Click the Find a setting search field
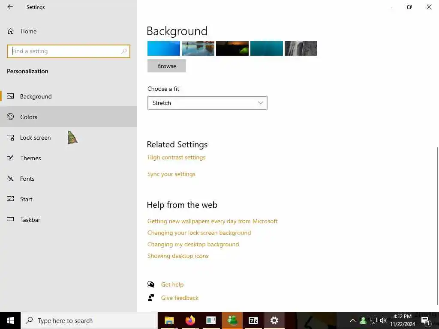 point(69,51)
